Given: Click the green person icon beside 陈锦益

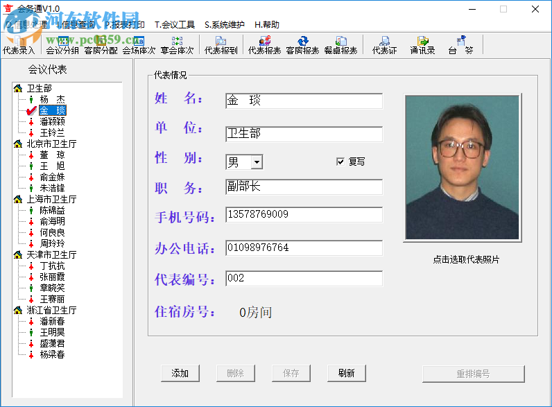Looking at the screenshot, I should coord(31,210).
